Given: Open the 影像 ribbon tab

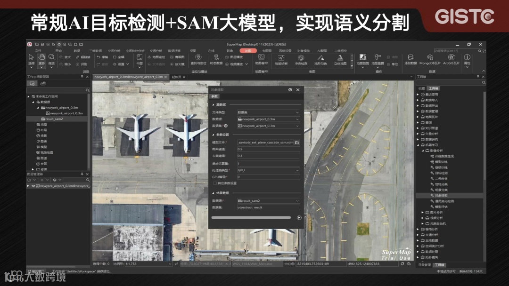Looking at the screenshot, I should click(230, 51).
